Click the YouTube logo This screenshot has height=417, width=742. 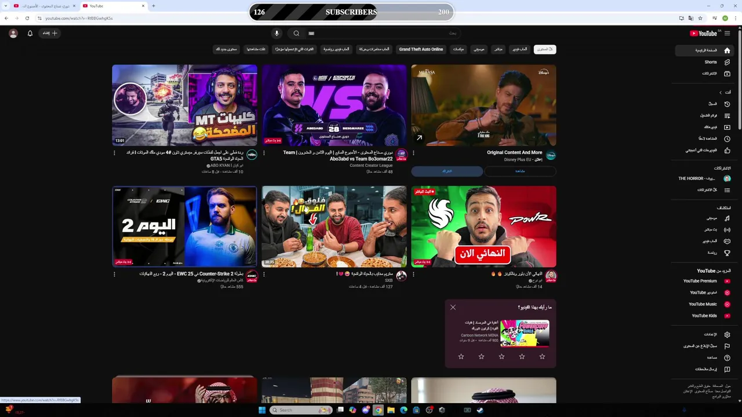point(703,34)
